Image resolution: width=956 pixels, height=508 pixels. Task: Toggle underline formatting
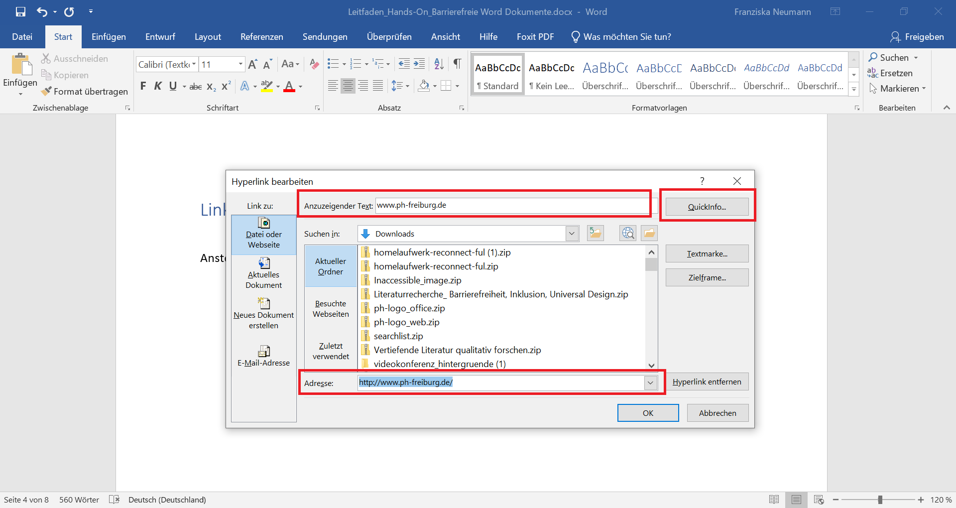point(172,86)
